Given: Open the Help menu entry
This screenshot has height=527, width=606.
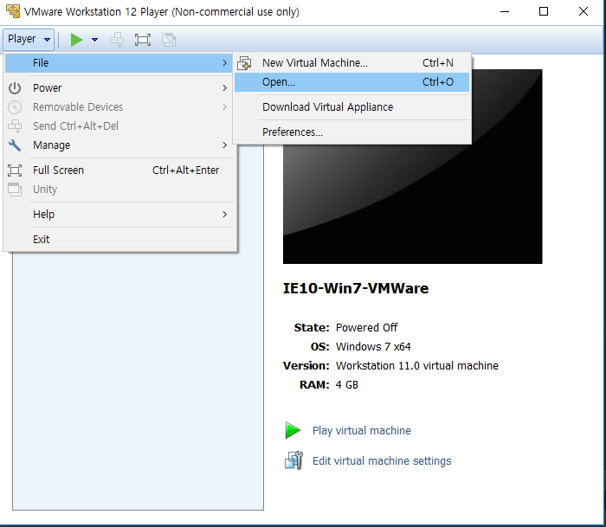Looking at the screenshot, I should point(119,215).
